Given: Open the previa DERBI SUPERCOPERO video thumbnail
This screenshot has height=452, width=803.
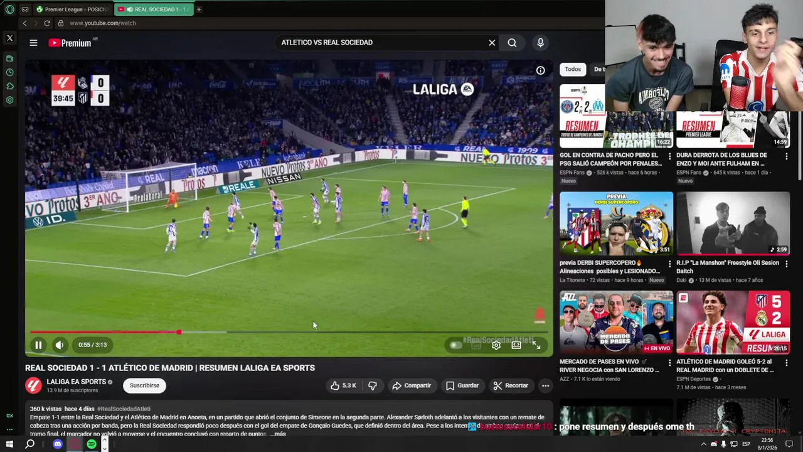Looking at the screenshot, I should (616, 223).
